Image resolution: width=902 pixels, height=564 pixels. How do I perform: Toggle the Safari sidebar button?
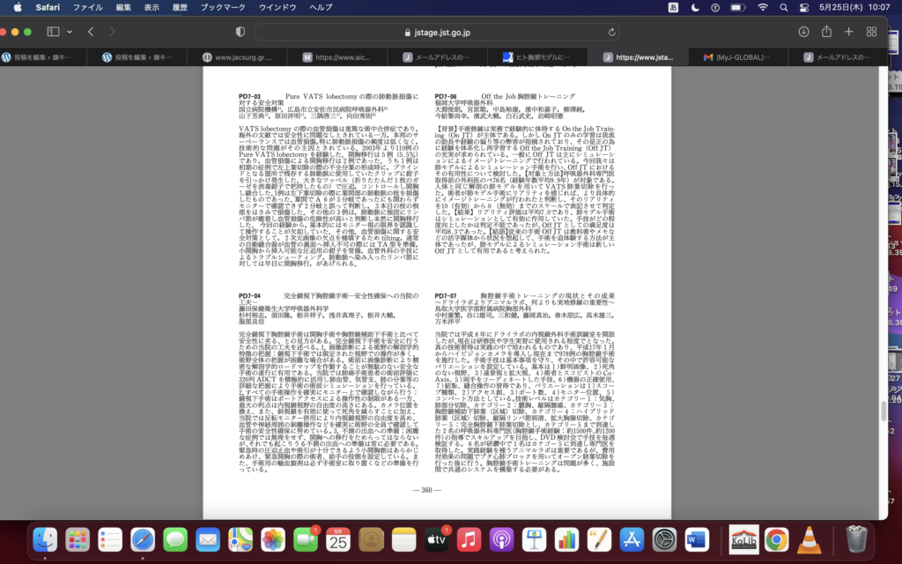[x=53, y=32]
